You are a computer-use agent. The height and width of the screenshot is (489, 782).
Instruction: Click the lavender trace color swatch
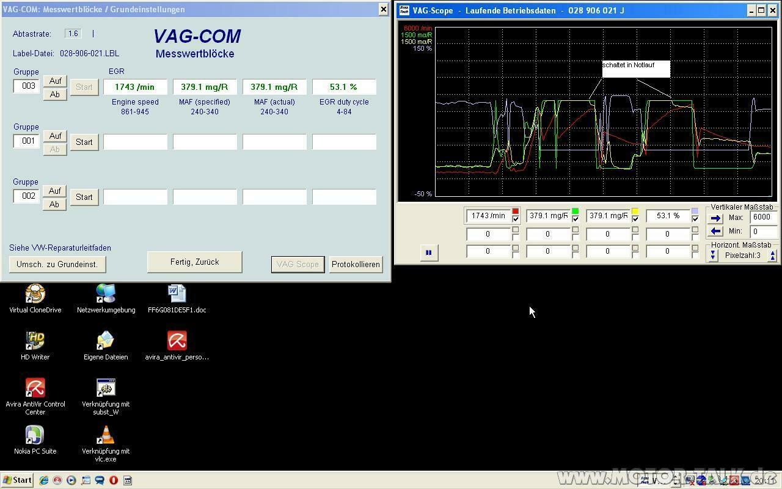(x=695, y=211)
